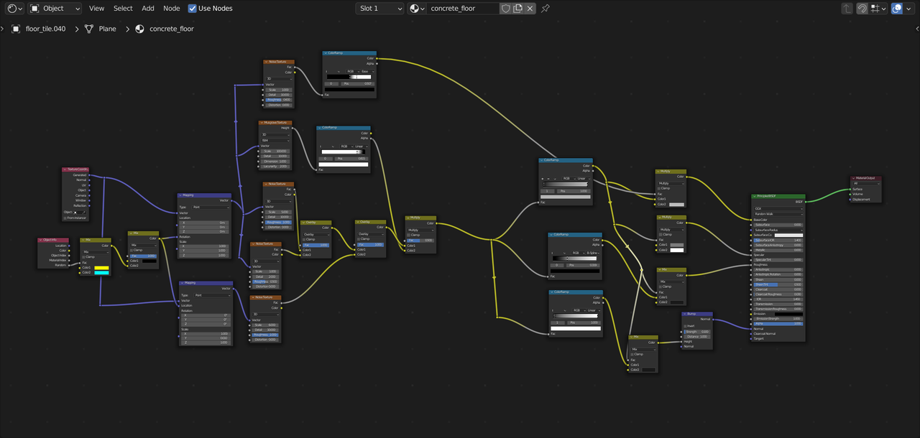
Task: Click the white Subsurface Color swatch
Action: pyautogui.click(x=788, y=235)
